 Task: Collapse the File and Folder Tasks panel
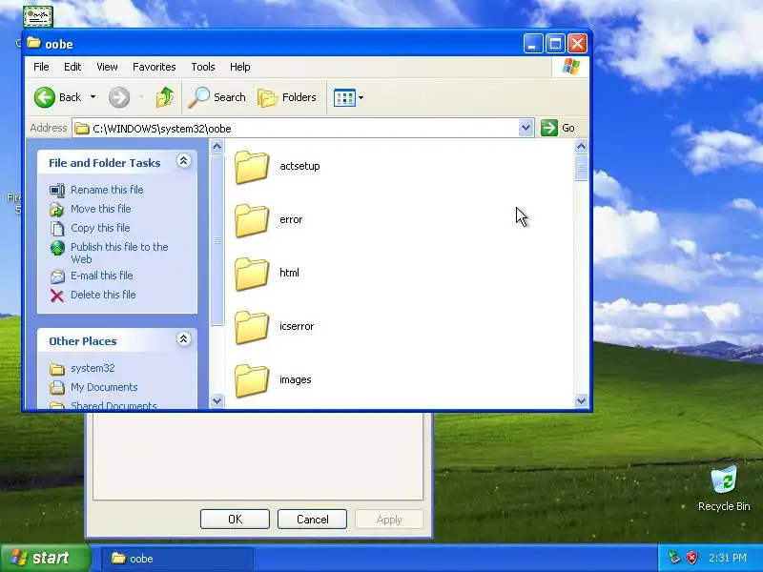[183, 161]
